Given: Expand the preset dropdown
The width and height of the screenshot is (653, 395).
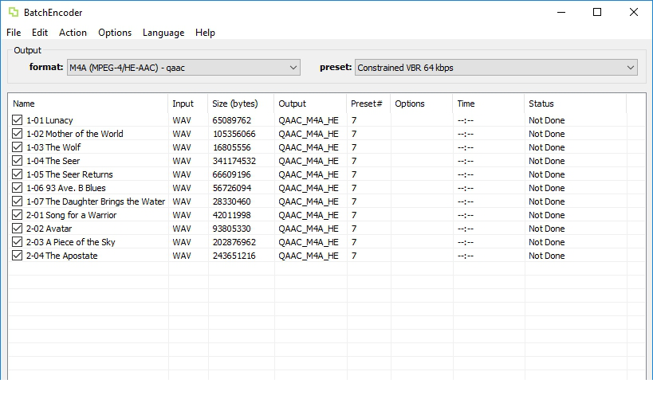Looking at the screenshot, I should (x=495, y=68).
